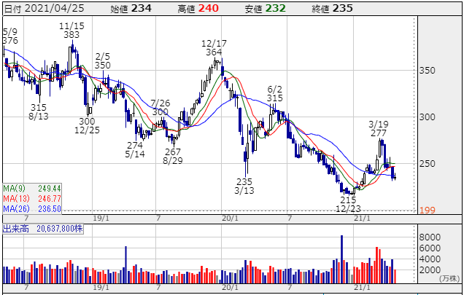Click the 2/5 350 high label
The width and height of the screenshot is (464, 295).
click(x=103, y=61)
